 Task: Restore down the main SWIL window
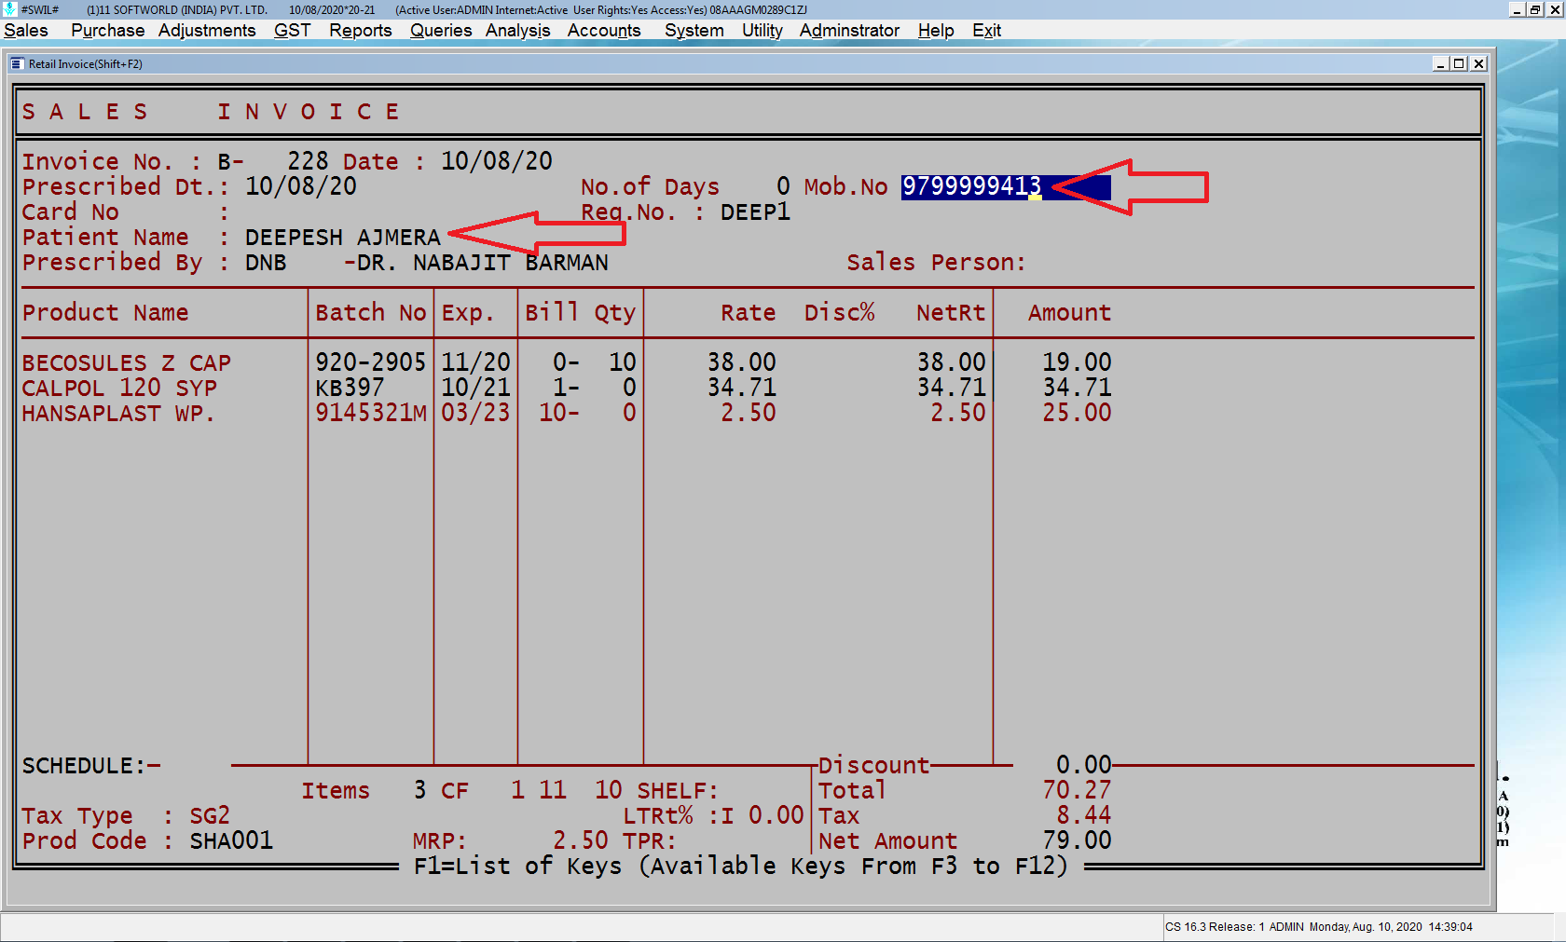tap(1535, 9)
